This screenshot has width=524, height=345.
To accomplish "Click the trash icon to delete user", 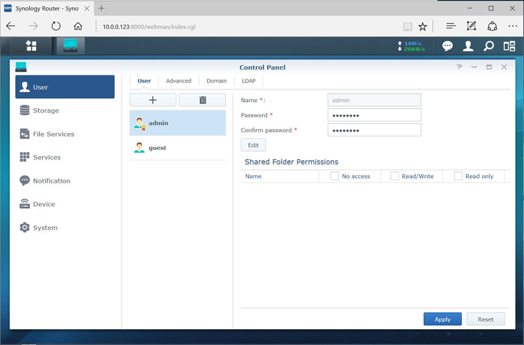I will point(202,100).
